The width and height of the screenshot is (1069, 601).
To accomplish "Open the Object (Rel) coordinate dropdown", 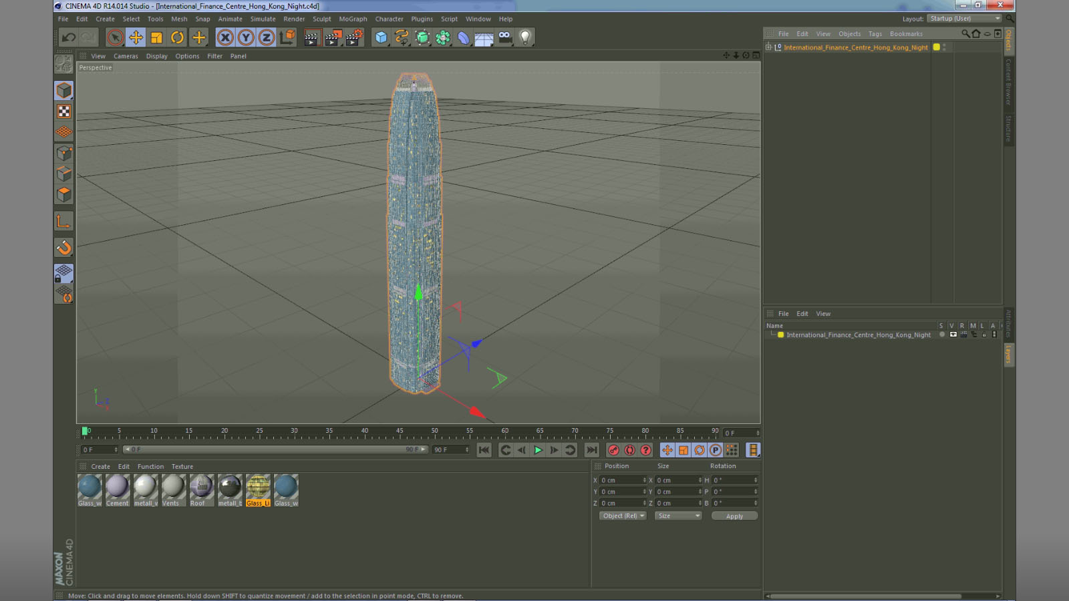I will tap(623, 516).
